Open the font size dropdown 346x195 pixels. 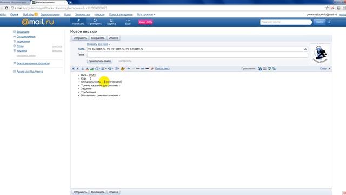(97, 69)
